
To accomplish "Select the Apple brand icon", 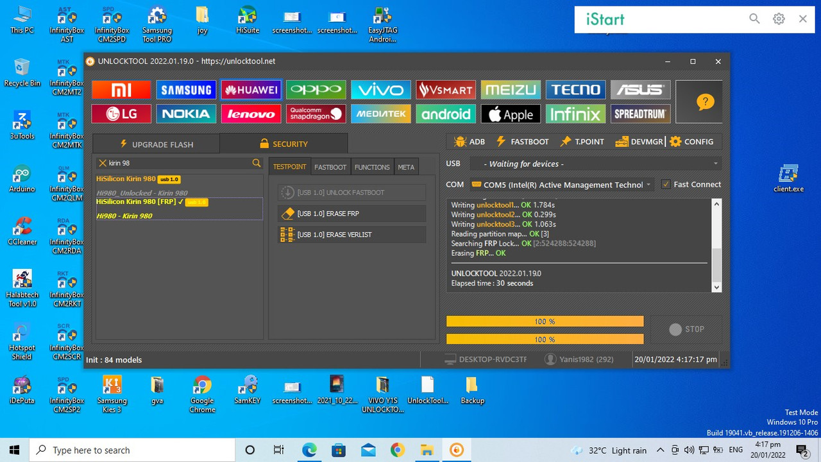I will tap(510, 114).
